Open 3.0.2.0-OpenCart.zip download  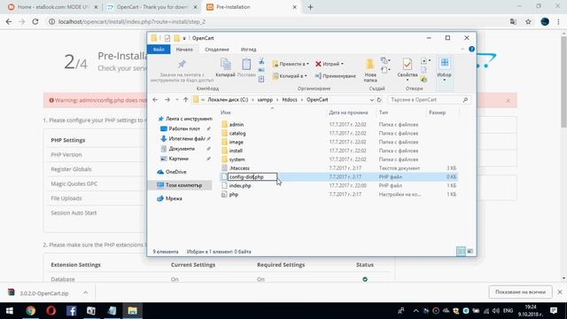pyautogui.click(x=43, y=293)
